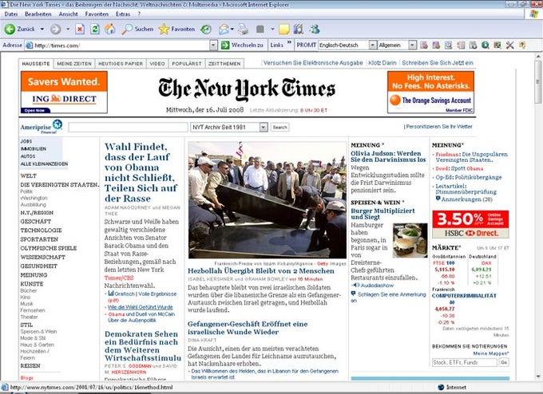Click the Mail envelope icon
The image size is (543, 394).
pos(224,30)
